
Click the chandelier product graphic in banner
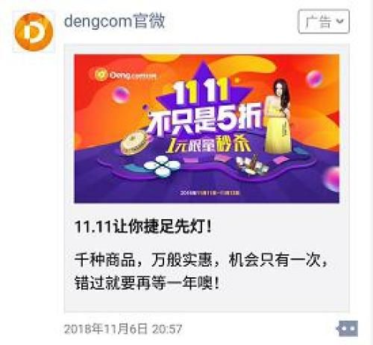(251, 164)
